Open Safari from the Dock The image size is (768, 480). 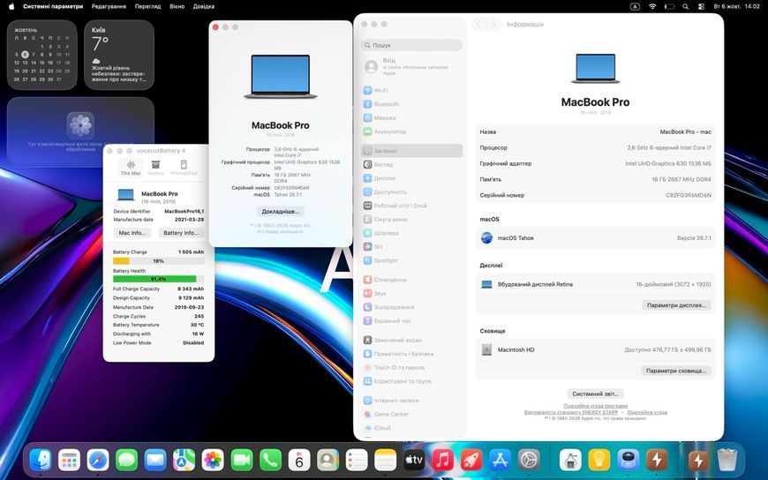[98, 461]
